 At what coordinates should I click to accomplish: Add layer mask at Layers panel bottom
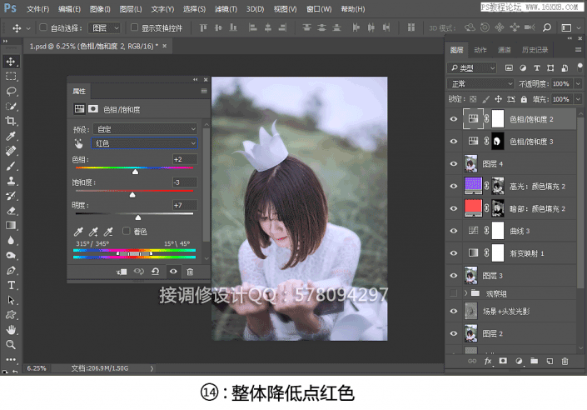(x=503, y=361)
